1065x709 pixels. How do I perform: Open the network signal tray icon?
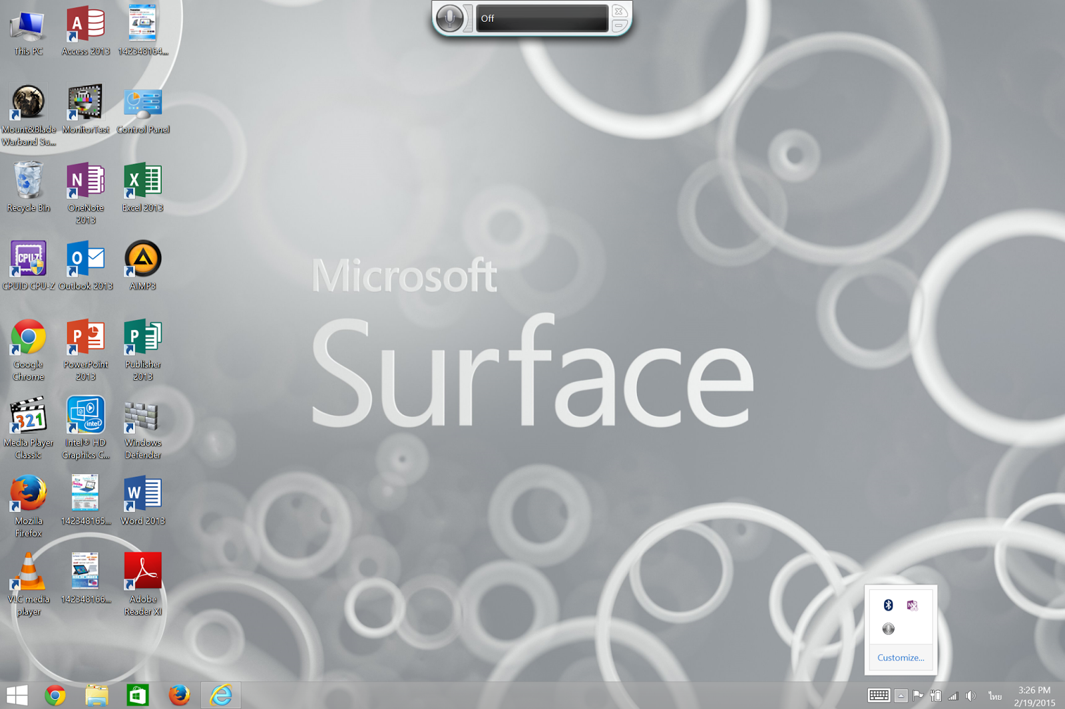coord(953,696)
